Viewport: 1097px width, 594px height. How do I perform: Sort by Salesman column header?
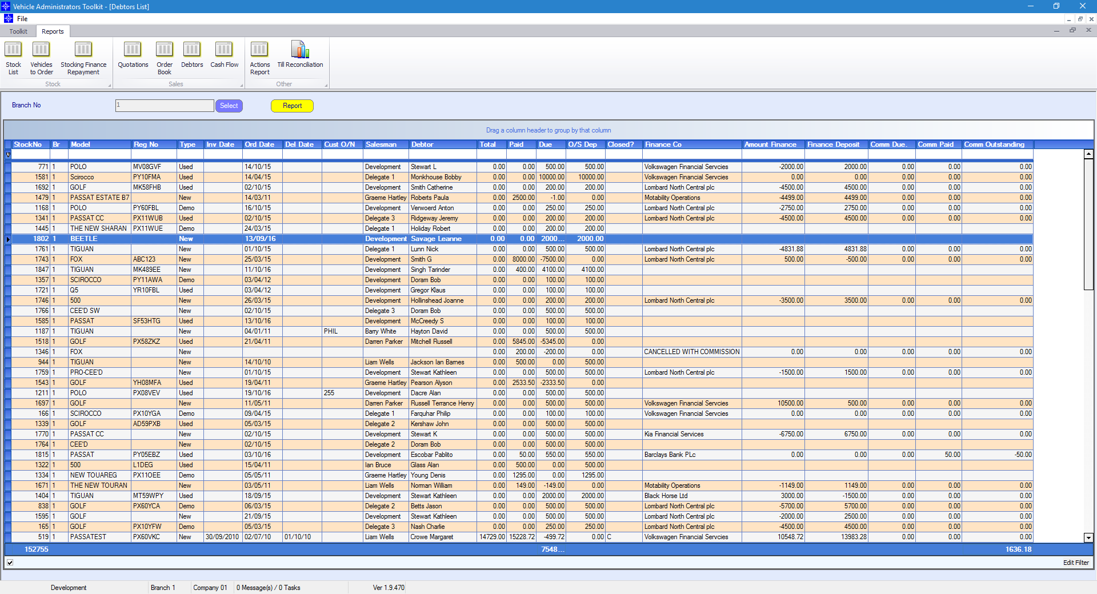386,145
